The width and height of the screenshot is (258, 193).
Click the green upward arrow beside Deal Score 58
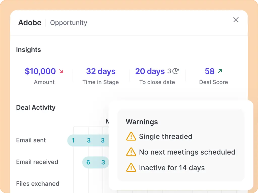pos(220,71)
